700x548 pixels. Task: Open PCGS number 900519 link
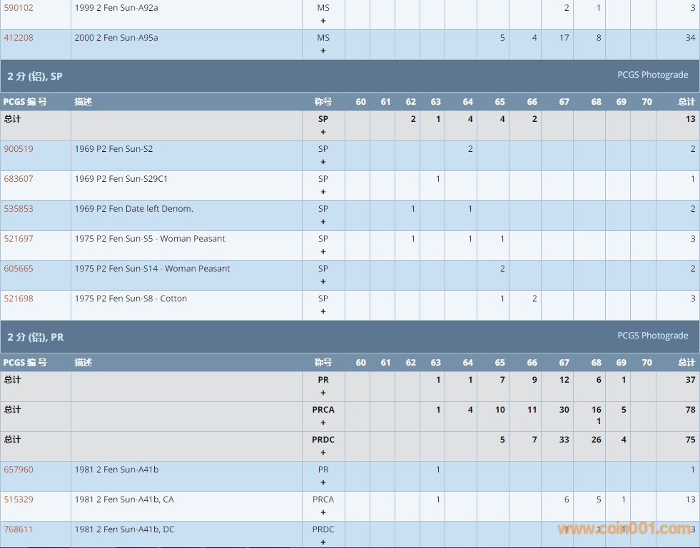click(19, 149)
